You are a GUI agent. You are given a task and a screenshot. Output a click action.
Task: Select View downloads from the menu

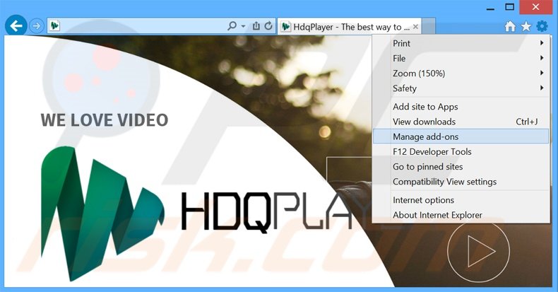461,122
